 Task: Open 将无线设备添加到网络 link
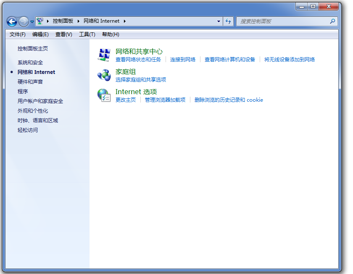pos(290,60)
